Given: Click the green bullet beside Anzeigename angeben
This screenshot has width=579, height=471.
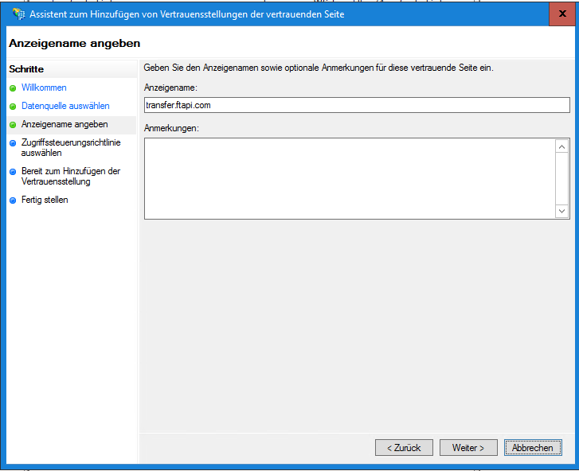Looking at the screenshot, I should point(13,125).
